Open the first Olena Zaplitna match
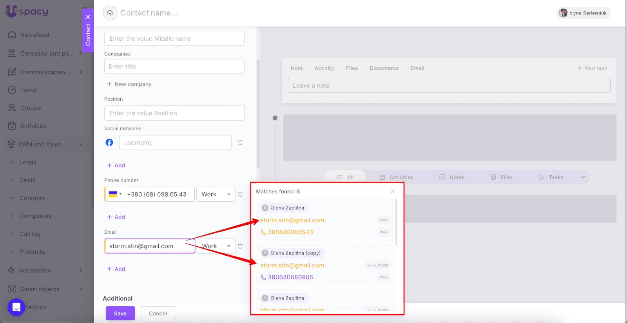Viewport: 627px width, 323px height. 287,208
